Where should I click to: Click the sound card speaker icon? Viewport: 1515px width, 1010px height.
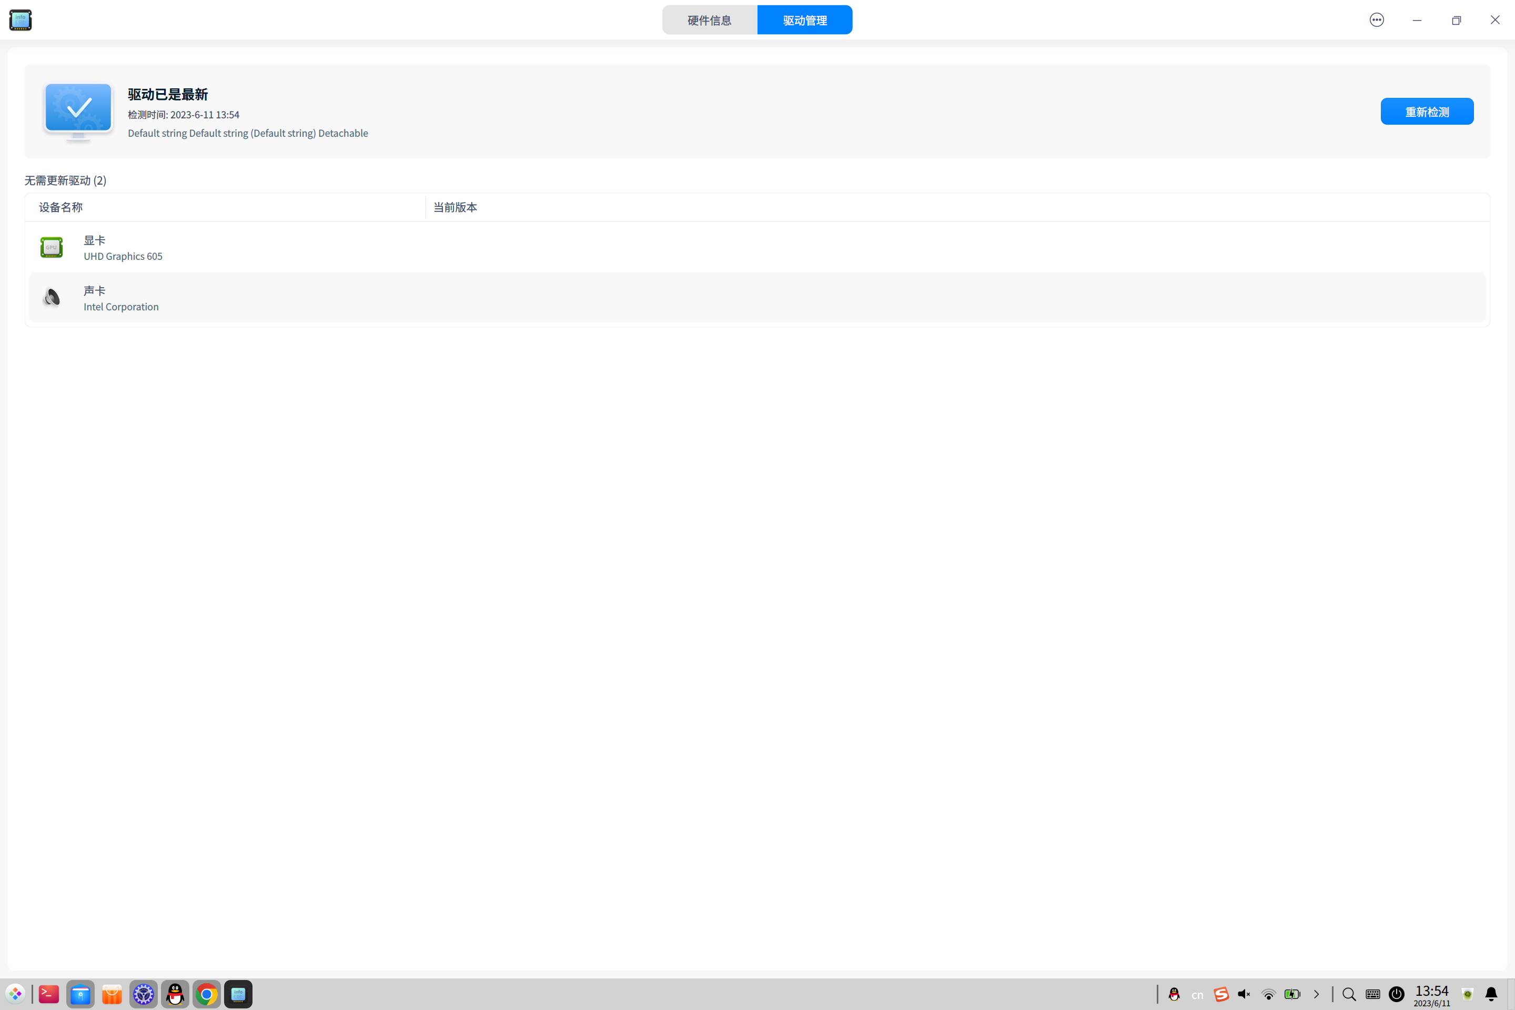coord(52,298)
